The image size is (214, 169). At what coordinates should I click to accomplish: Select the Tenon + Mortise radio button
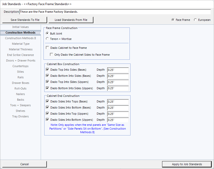click(47, 39)
